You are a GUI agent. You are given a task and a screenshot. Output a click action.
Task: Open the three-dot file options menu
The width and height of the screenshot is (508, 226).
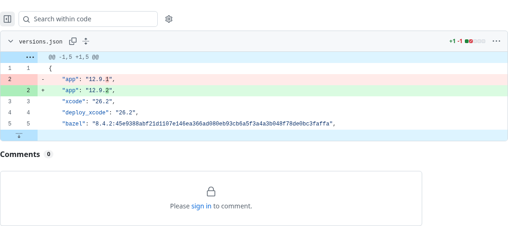496,41
